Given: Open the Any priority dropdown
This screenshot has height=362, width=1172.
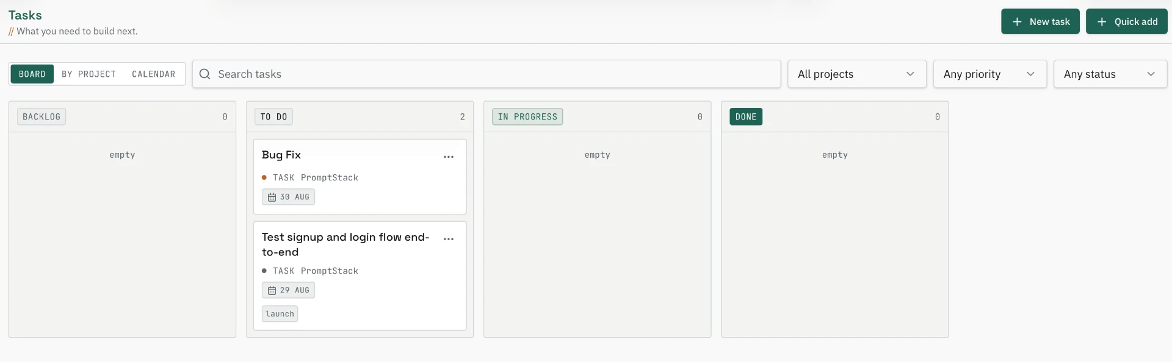Looking at the screenshot, I should (x=990, y=74).
